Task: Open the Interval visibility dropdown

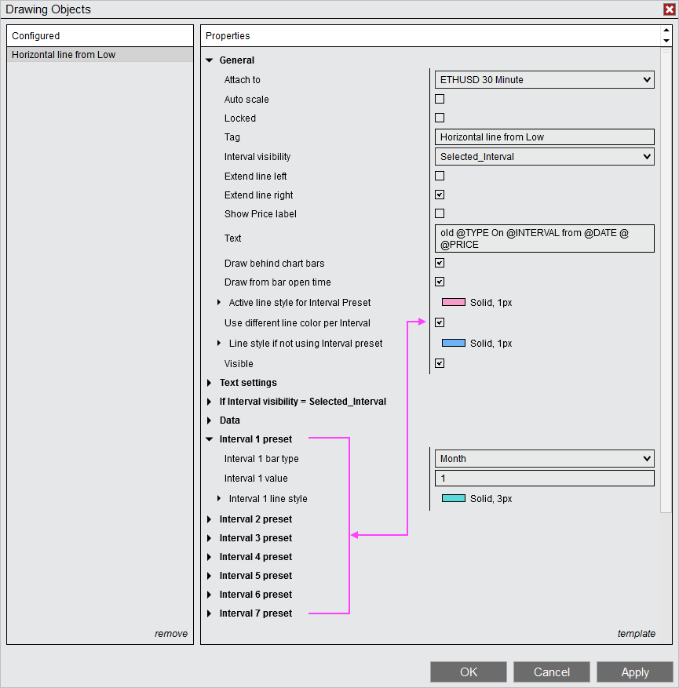Action: coord(544,156)
